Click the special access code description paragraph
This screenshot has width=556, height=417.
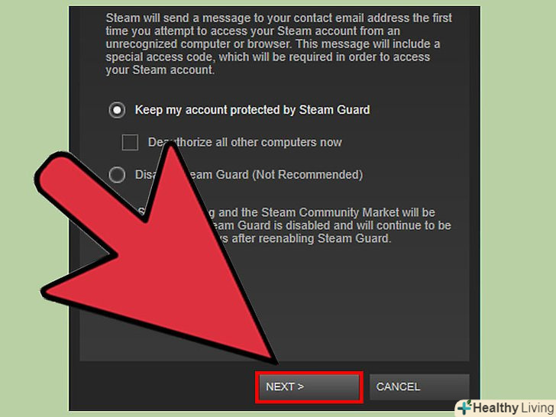[x=279, y=44]
